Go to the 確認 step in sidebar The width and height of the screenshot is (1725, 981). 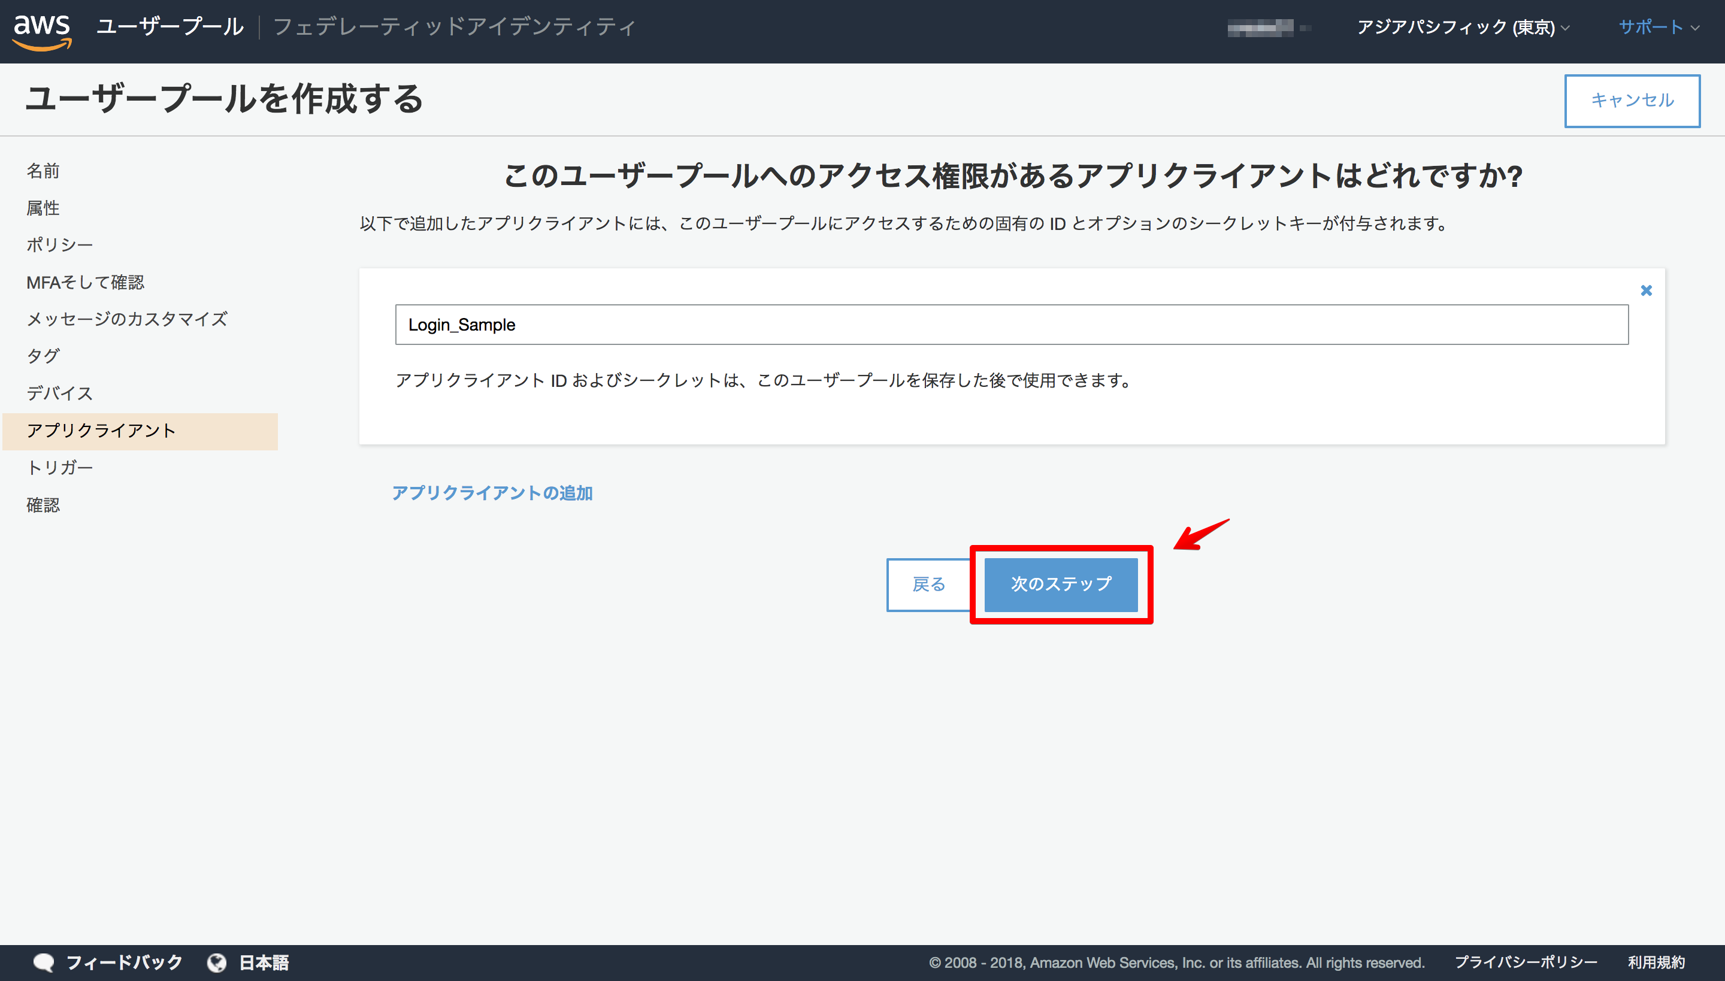pos(43,505)
